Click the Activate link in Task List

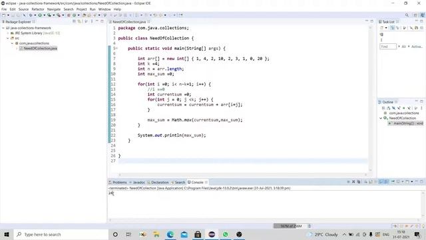point(417,47)
